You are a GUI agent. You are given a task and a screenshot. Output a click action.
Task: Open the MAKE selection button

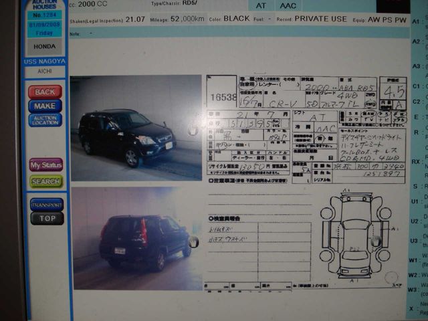click(x=45, y=106)
